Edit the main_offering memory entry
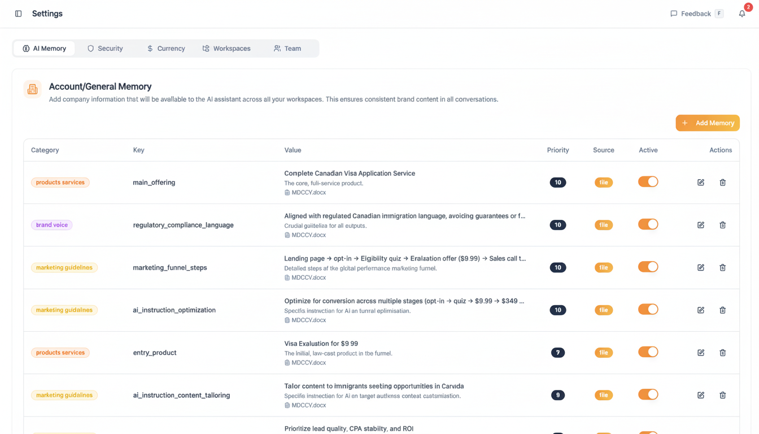The image size is (759, 434). tap(700, 182)
